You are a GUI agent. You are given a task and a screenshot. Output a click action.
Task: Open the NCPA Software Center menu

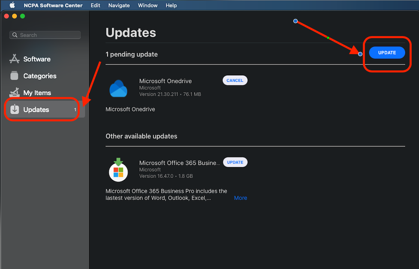(x=53, y=6)
